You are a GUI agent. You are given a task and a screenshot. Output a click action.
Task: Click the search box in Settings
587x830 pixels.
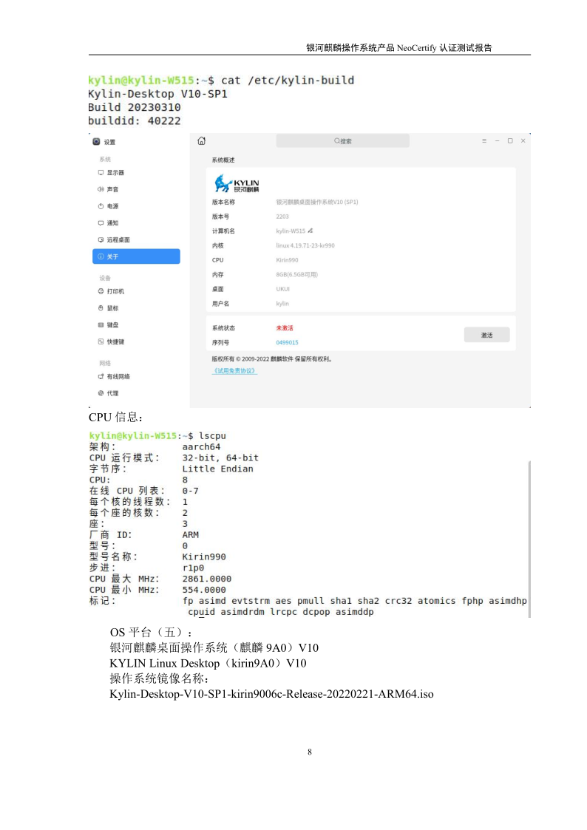point(342,141)
